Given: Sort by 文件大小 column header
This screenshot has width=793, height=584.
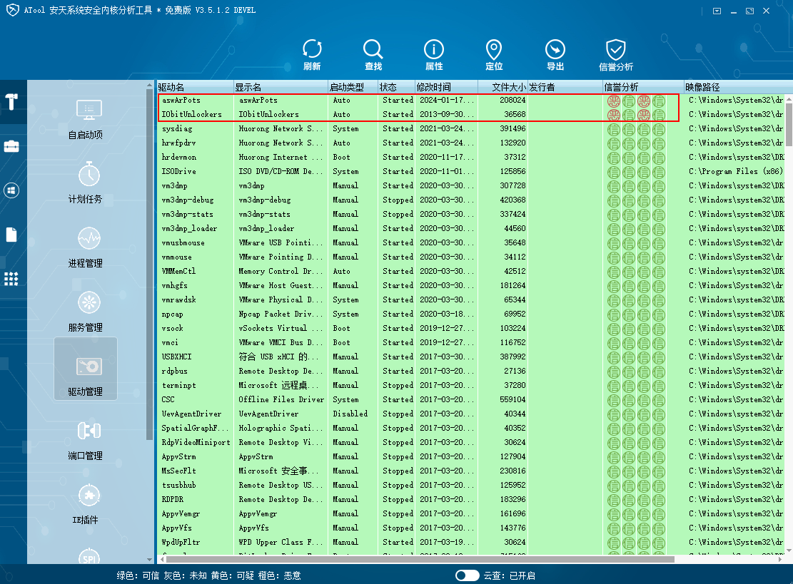Looking at the screenshot, I should [502, 87].
